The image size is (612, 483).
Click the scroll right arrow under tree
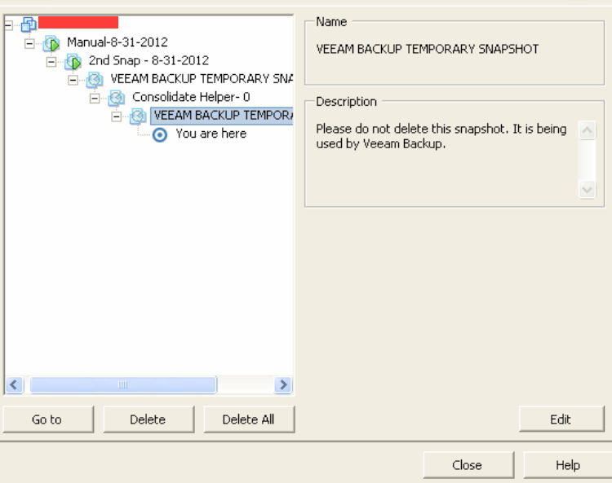pos(283,384)
